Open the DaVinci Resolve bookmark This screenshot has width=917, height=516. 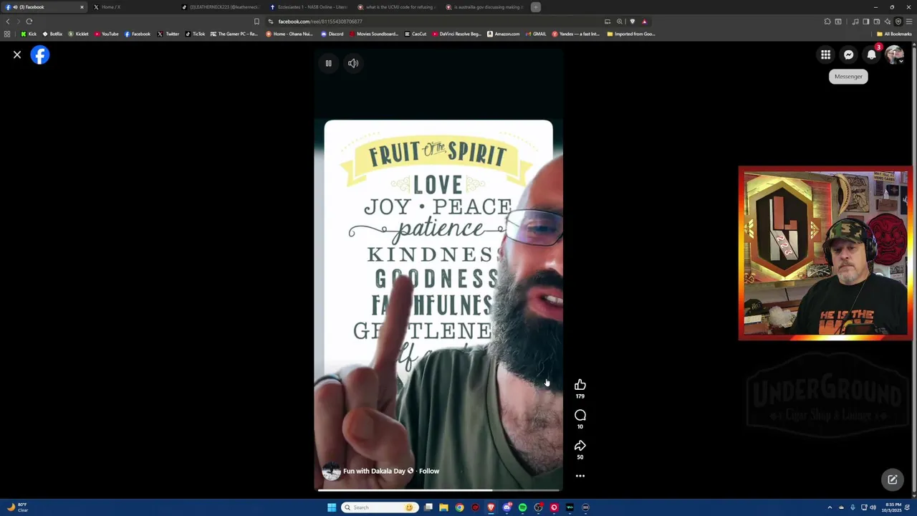click(456, 34)
